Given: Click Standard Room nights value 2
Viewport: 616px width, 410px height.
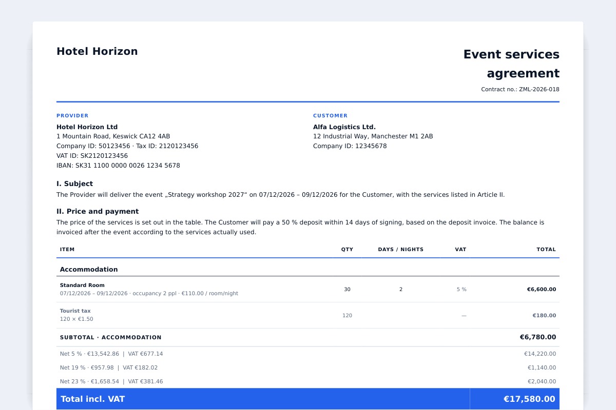Looking at the screenshot, I should [401, 290].
